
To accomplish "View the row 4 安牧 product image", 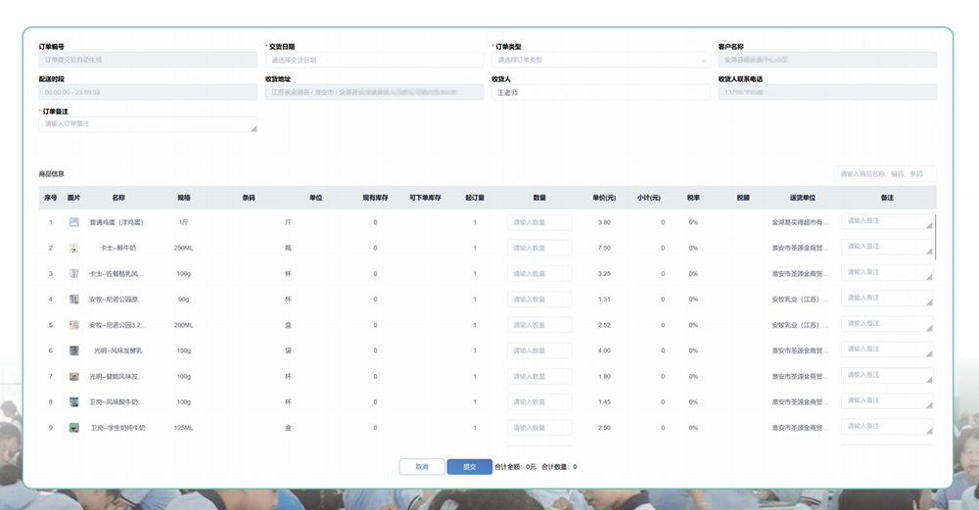I will [73, 300].
